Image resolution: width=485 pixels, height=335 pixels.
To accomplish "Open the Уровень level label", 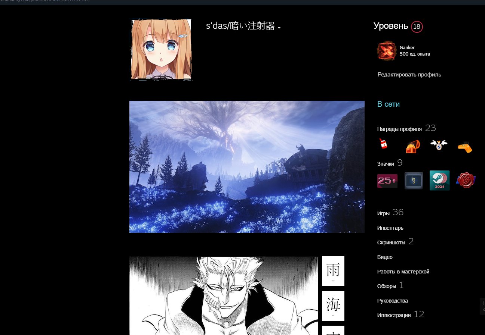I will click(x=391, y=26).
